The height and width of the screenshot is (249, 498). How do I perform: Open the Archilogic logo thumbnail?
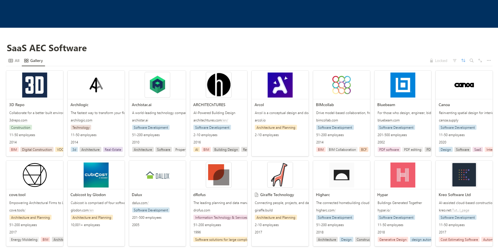tap(96, 85)
